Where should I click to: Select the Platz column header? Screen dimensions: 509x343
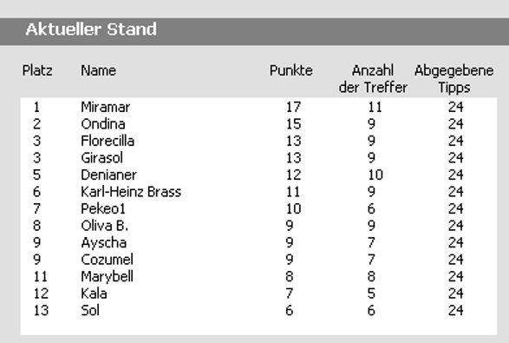point(37,70)
